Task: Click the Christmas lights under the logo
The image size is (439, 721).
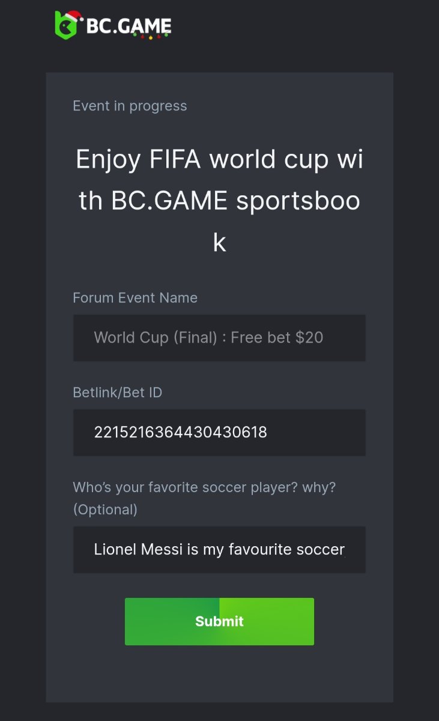Action: [x=151, y=36]
